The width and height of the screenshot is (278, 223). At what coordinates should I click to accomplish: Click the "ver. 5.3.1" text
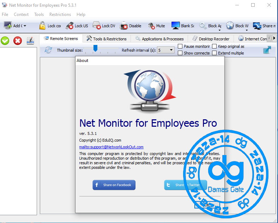(x=88, y=133)
